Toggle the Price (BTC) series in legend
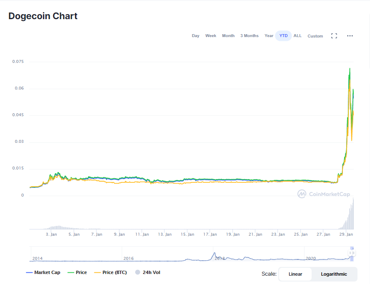The image size is (370, 284). (x=111, y=272)
